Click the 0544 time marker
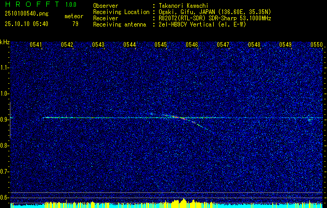This screenshot has height=208, width=327. point(129,44)
